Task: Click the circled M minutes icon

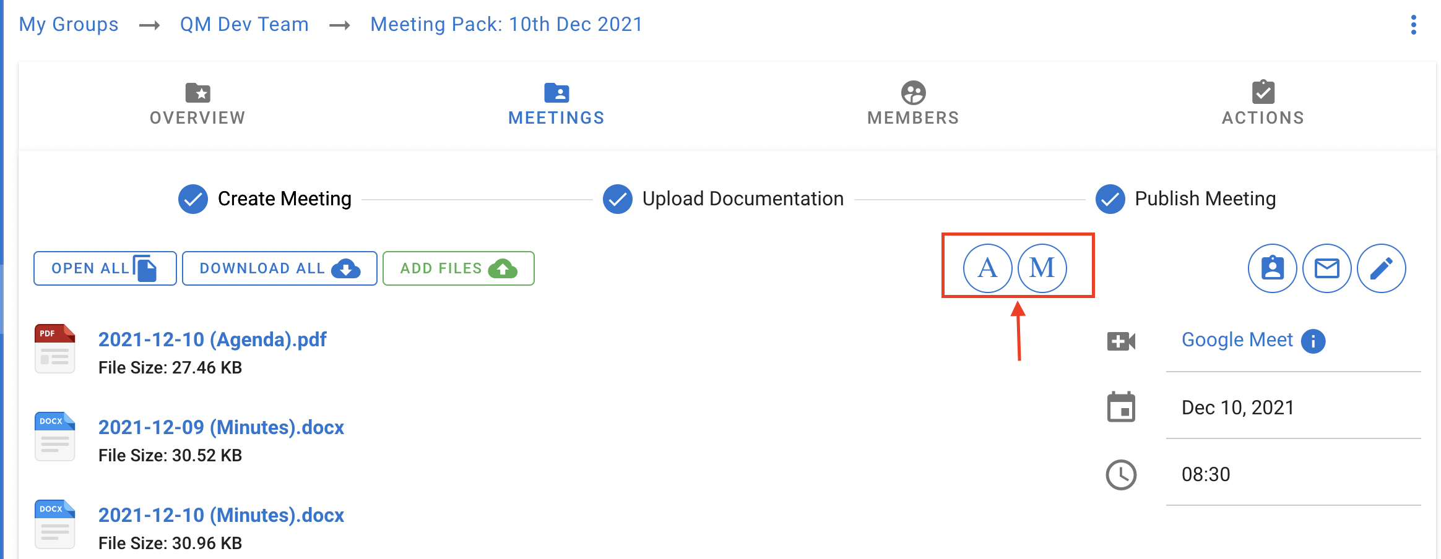Action: click(1042, 268)
